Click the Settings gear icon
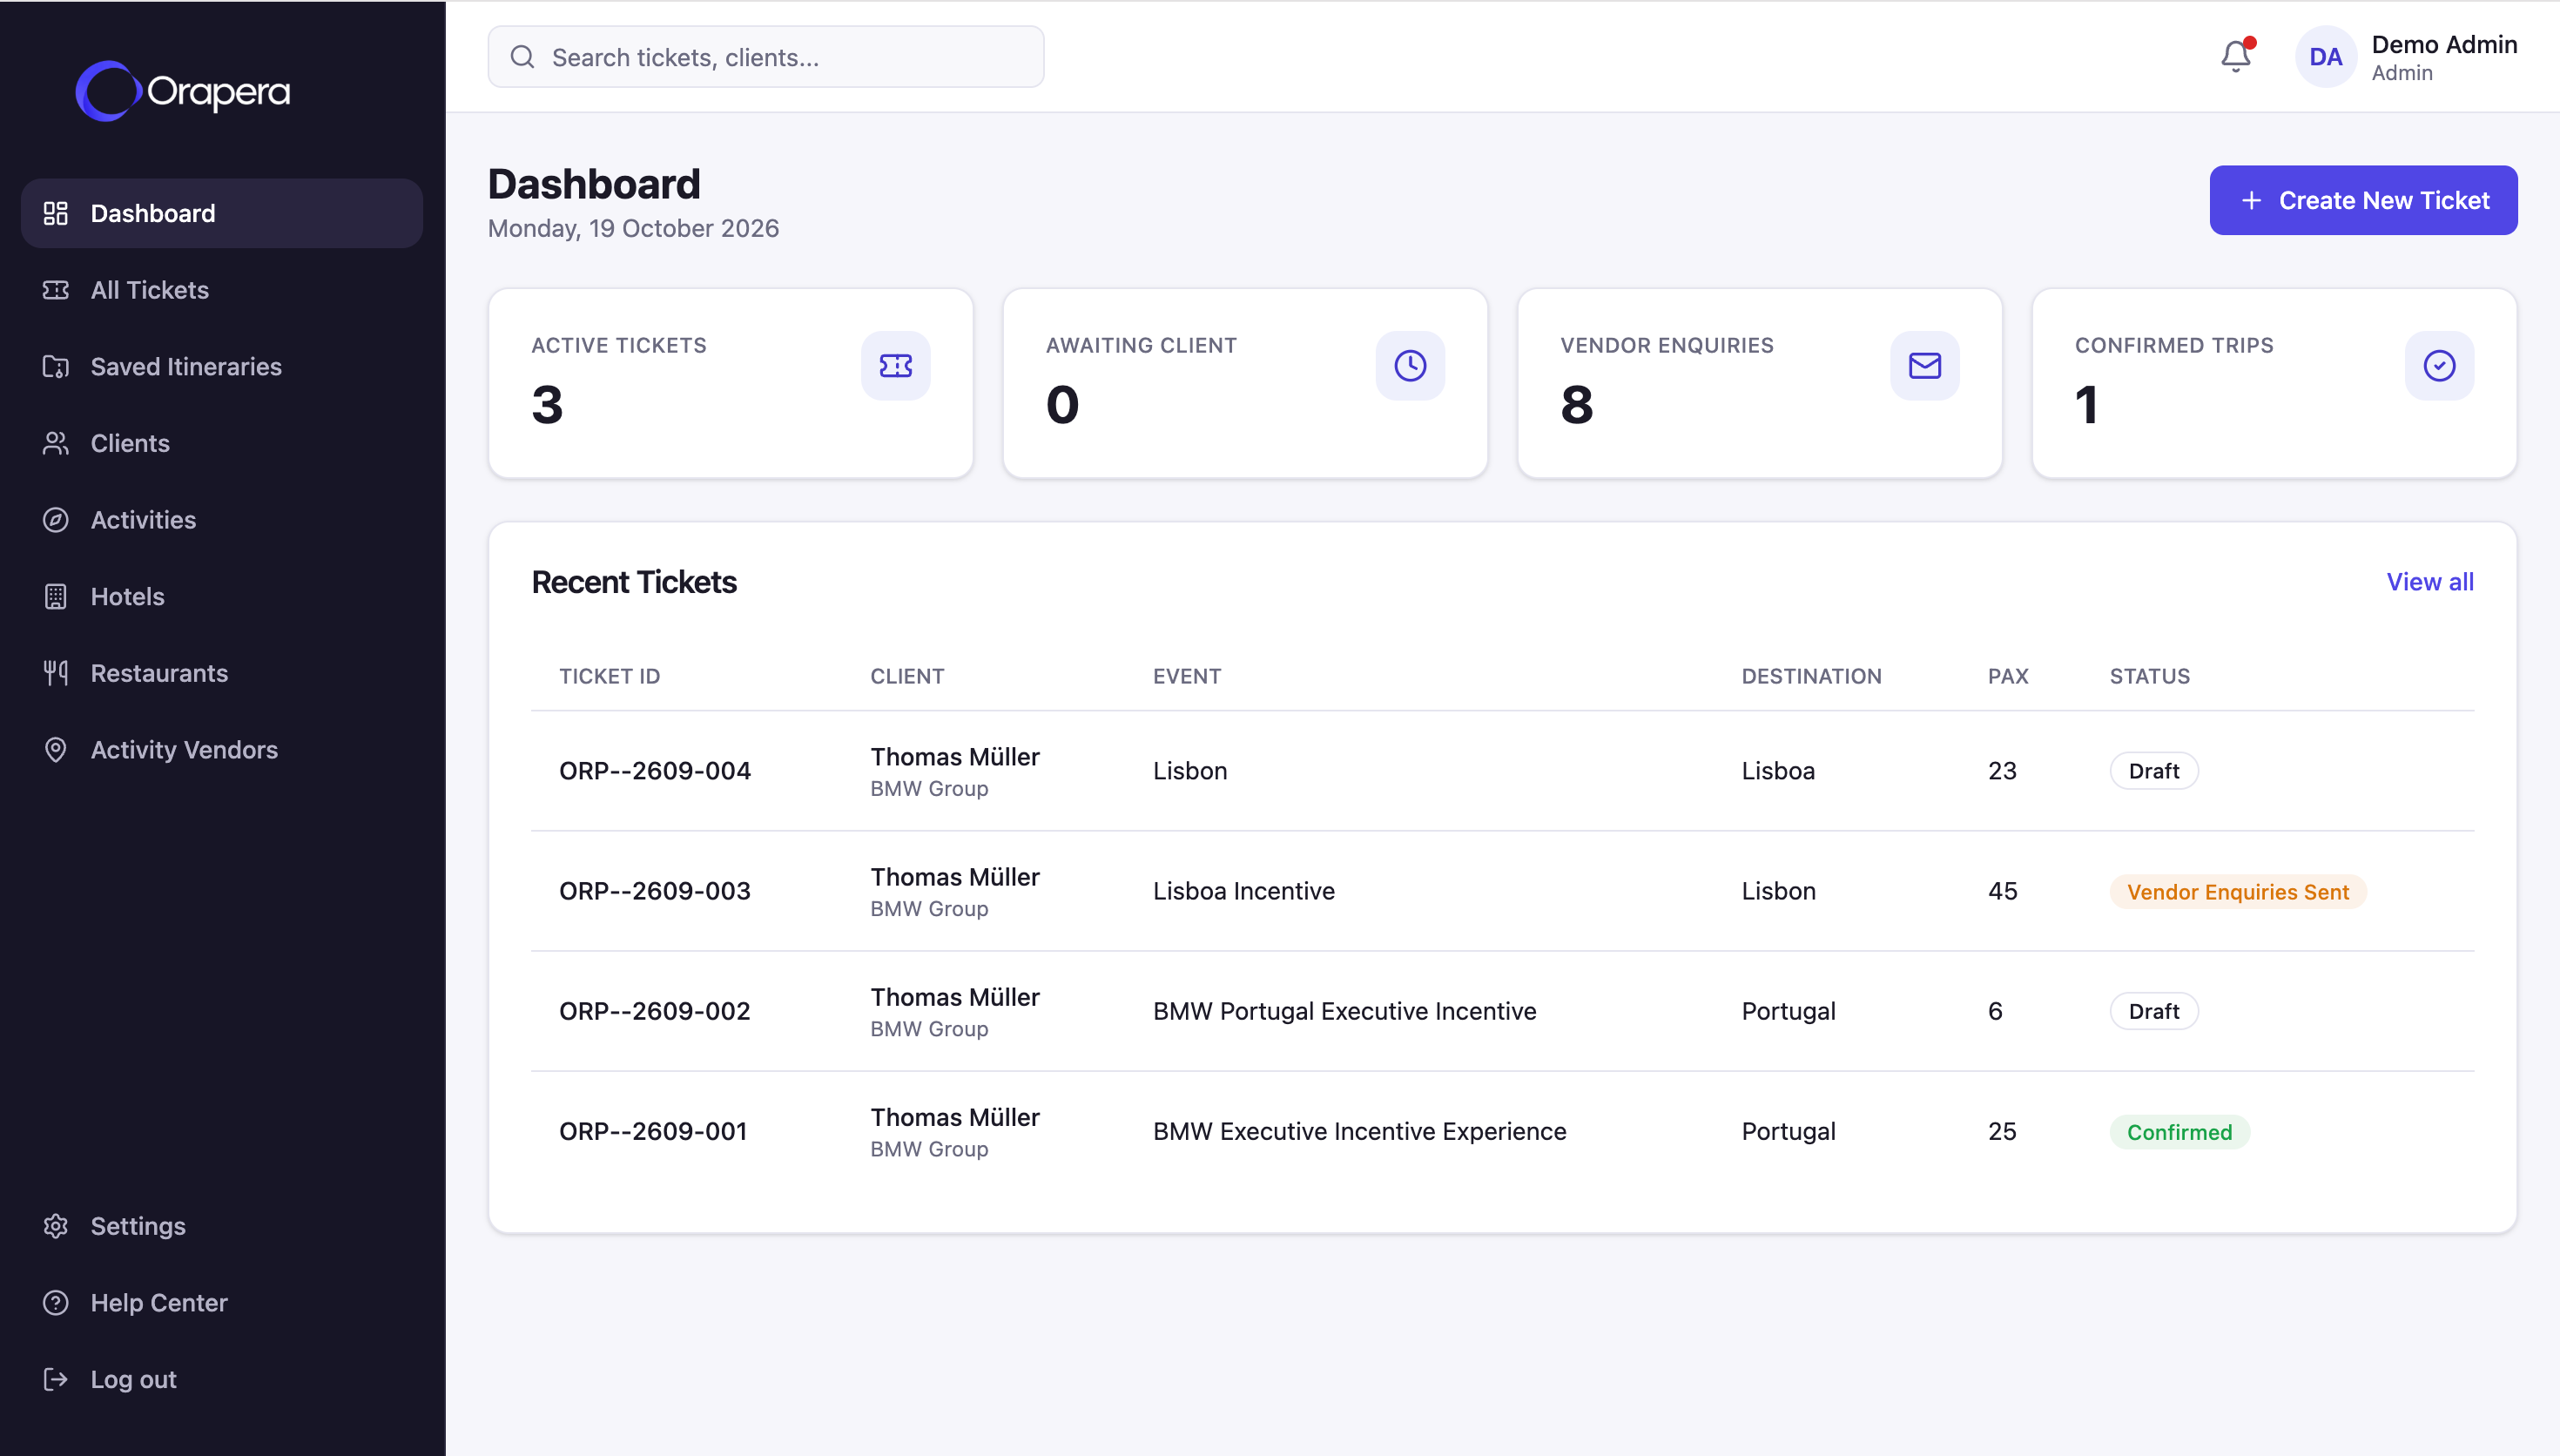The width and height of the screenshot is (2560, 1456). [x=56, y=1226]
